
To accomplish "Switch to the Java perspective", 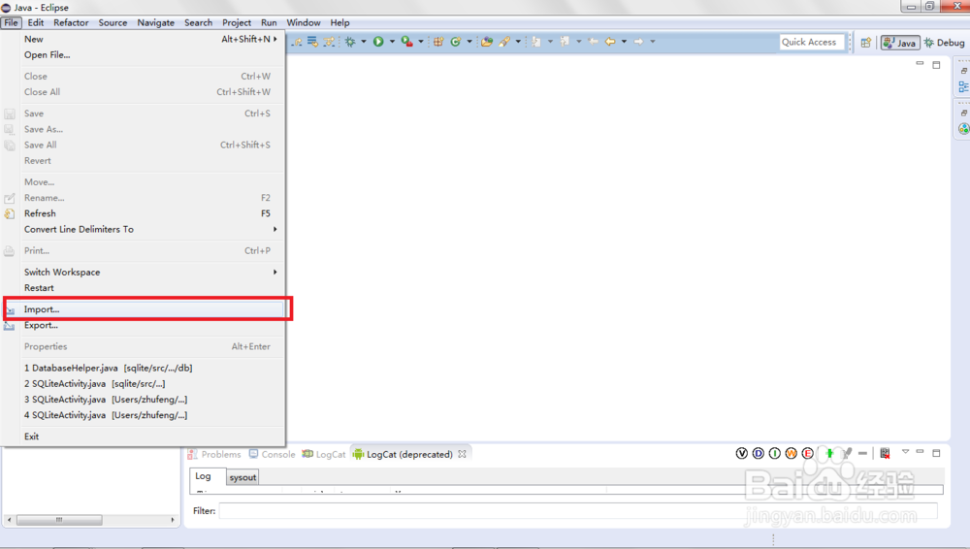I will (900, 43).
